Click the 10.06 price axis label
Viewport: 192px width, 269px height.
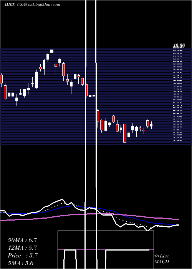coord(179,46)
